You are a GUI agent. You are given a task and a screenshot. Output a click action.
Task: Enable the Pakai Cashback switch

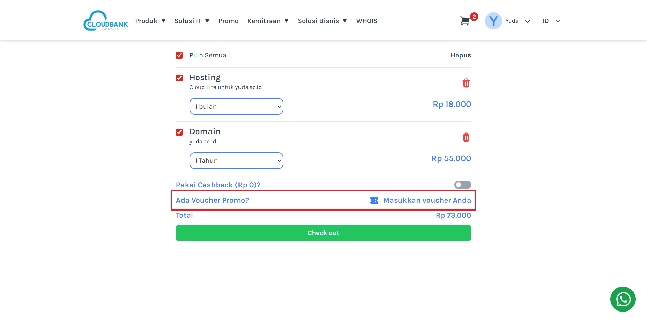click(462, 185)
